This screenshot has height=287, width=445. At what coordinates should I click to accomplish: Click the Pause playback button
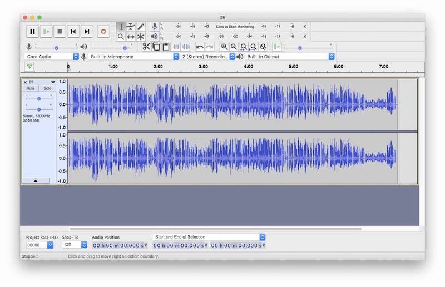[x=32, y=32]
